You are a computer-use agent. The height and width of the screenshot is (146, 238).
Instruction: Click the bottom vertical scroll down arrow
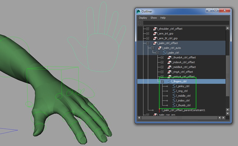228,114
